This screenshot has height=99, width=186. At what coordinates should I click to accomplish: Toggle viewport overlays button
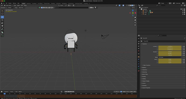123,5
